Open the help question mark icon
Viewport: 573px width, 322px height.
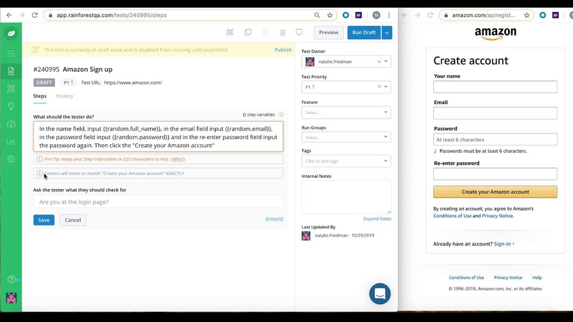[11, 279]
